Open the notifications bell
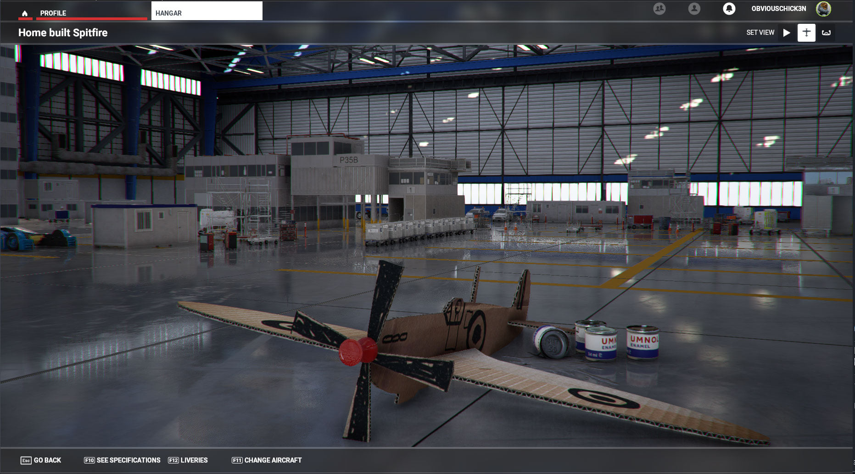Image resolution: width=855 pixels, height=474 pixels. (729, 9)
